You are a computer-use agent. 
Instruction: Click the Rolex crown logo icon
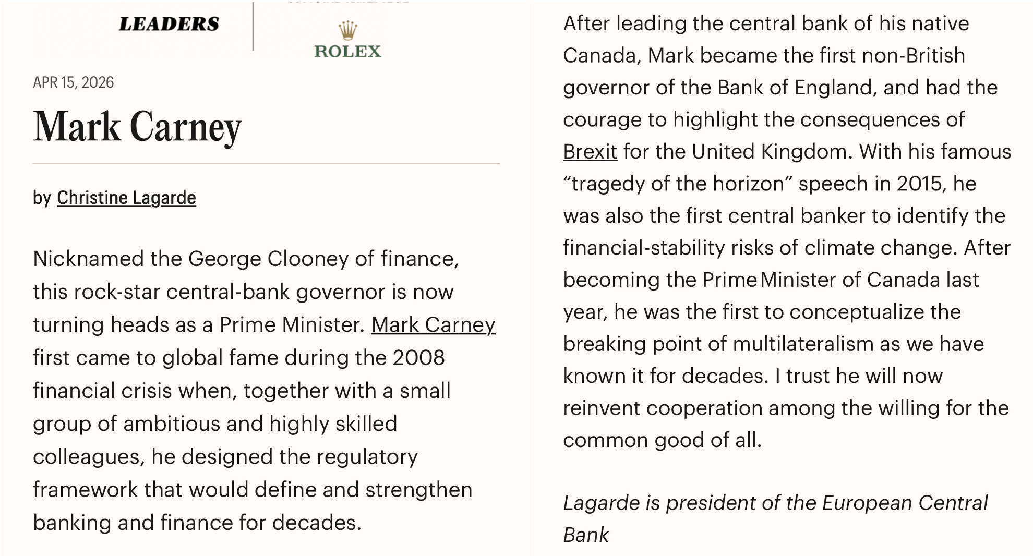(x=348, y=30)
